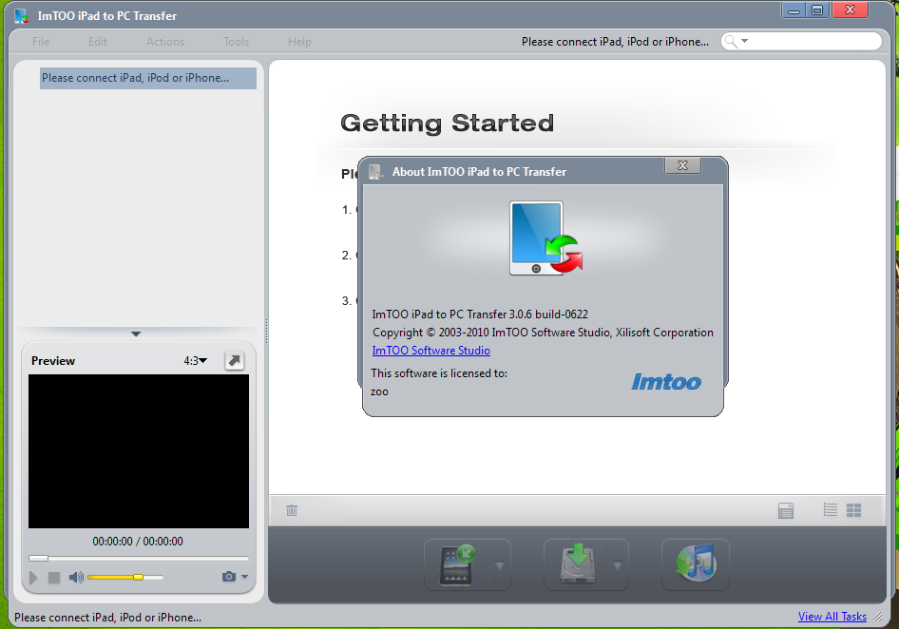The height and width of the screenshot is (629, 899).
Task: Click the Imtoo brand logo
Action: point(666,382)
